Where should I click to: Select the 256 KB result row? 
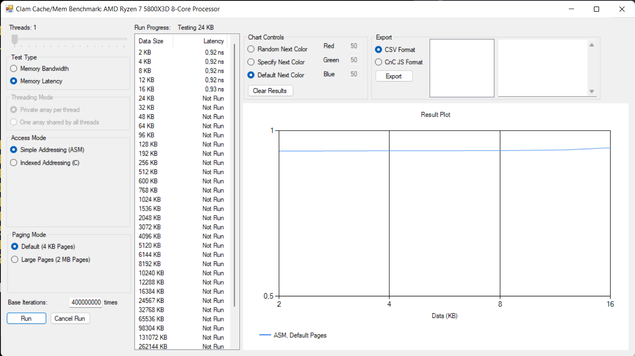(182, 163)
